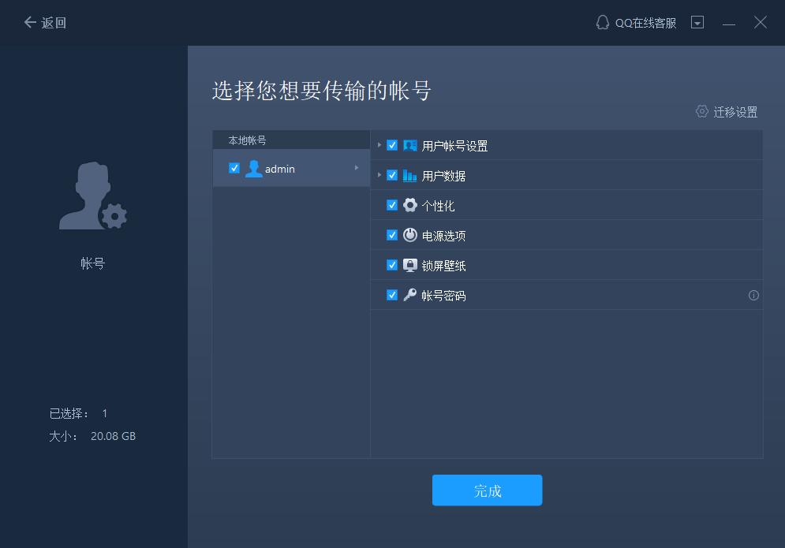Click the 用户数据 bar chart icon
Screen dimensions: 785x548
409,175
